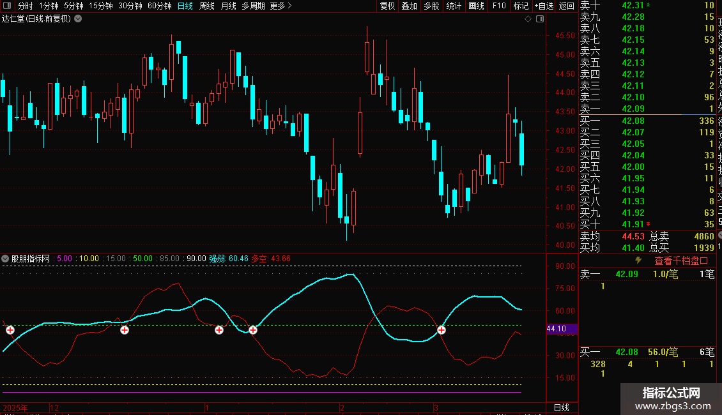Screen dimensions: 722x415
Task: Click the diamond icon above the chart
Action: point(528,19)
